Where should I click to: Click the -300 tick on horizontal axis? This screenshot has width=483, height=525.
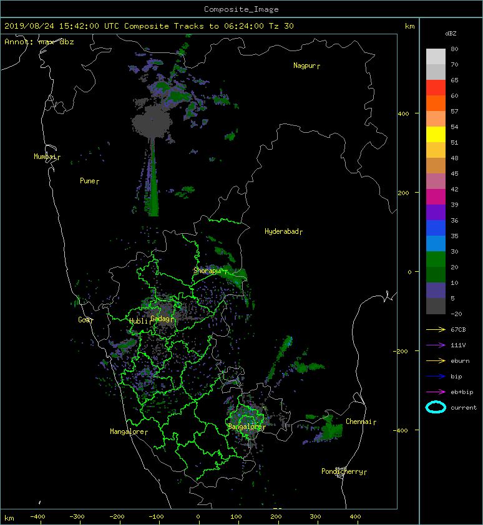tap(77, 517)
